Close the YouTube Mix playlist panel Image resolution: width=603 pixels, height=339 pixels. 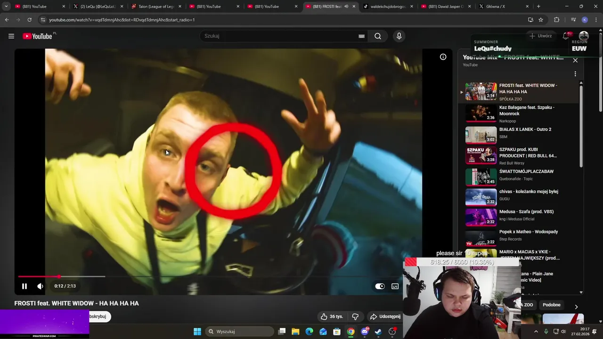click(575, 60)
